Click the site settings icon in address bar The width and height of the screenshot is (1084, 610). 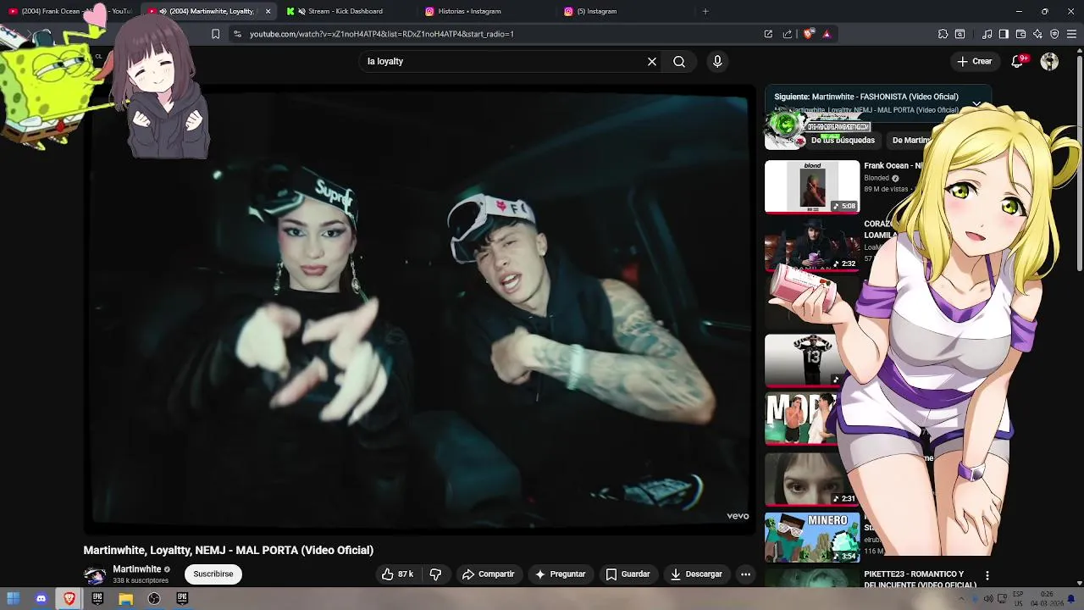coord(237,34)
